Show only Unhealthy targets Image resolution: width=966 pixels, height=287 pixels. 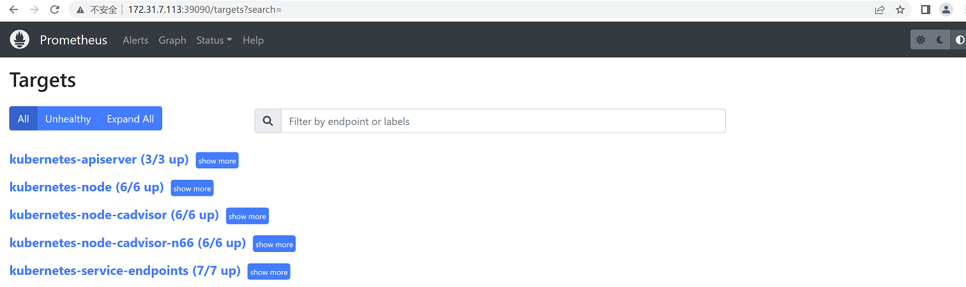pyautogui.click(x=68, y=119)
